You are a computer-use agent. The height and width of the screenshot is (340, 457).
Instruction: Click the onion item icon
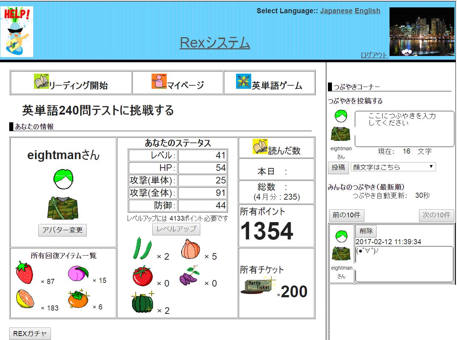point(190,249)
